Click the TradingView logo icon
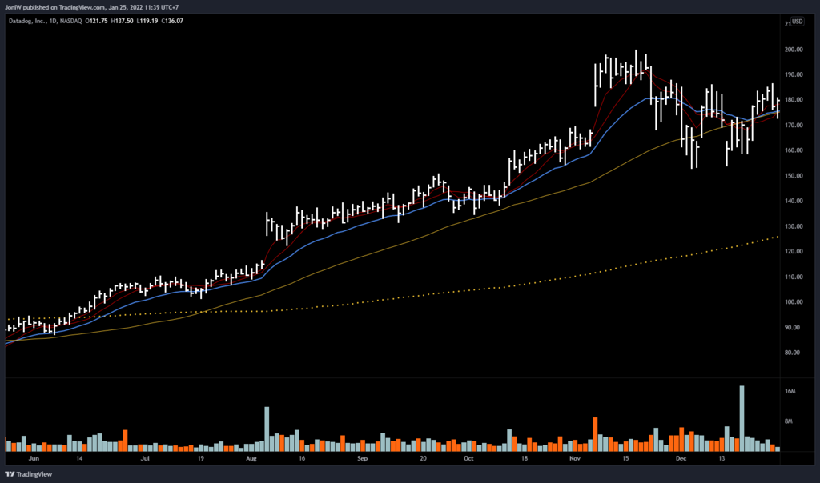Viewport: 820px width, 483px height. pos(10,474)
